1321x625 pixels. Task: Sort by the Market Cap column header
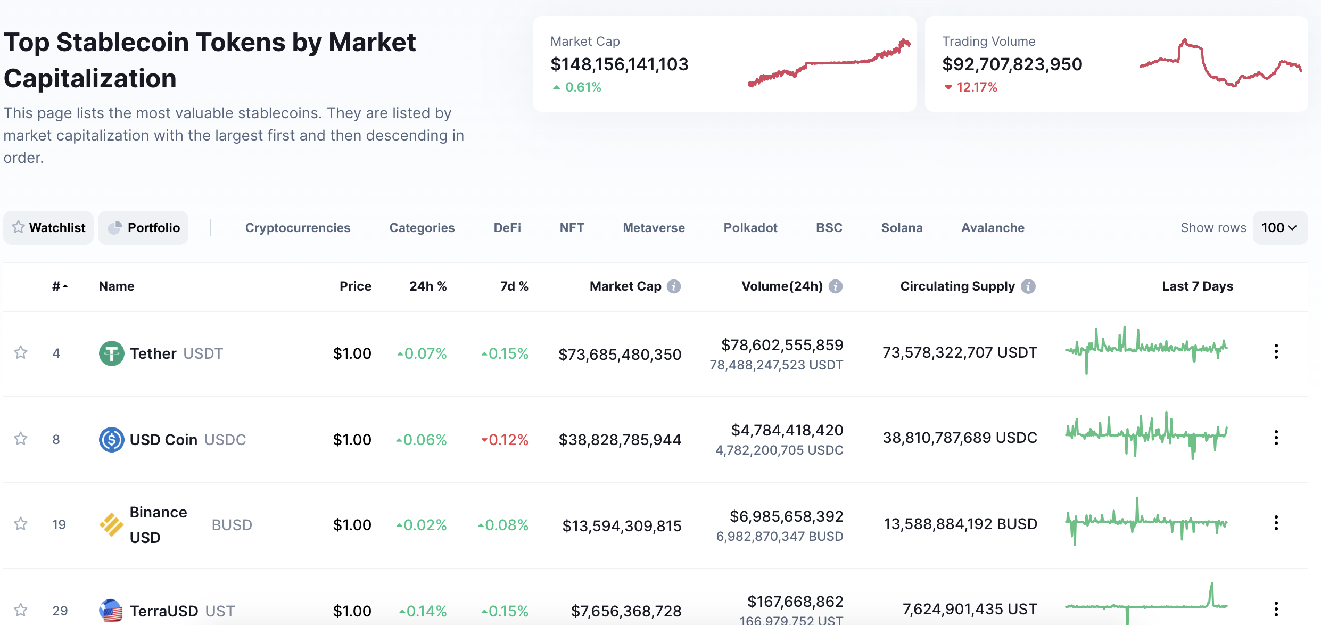click(625, 286)
